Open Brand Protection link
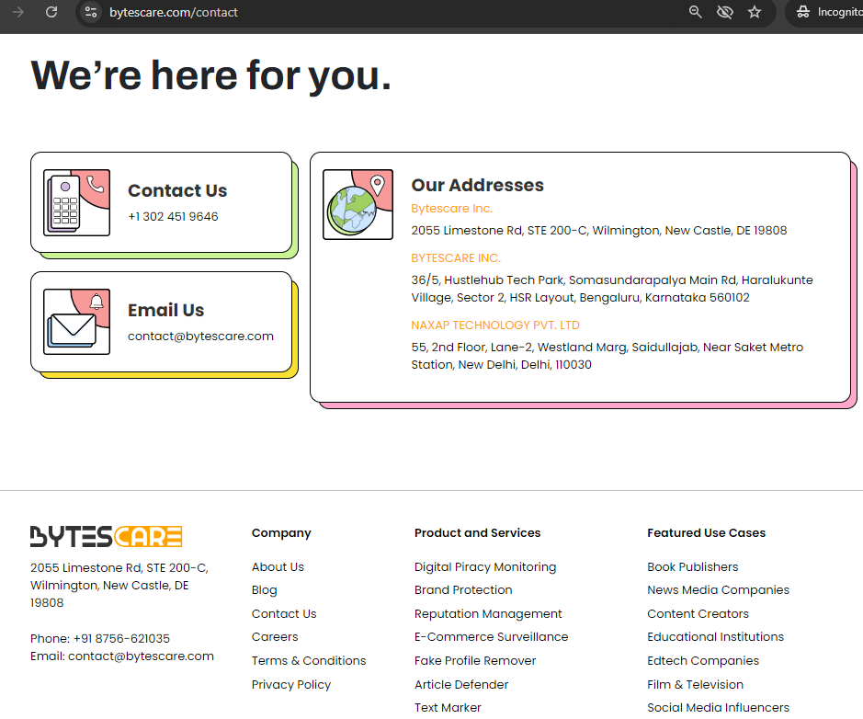Screen dimensions: 863x719 tap(463, 590)
